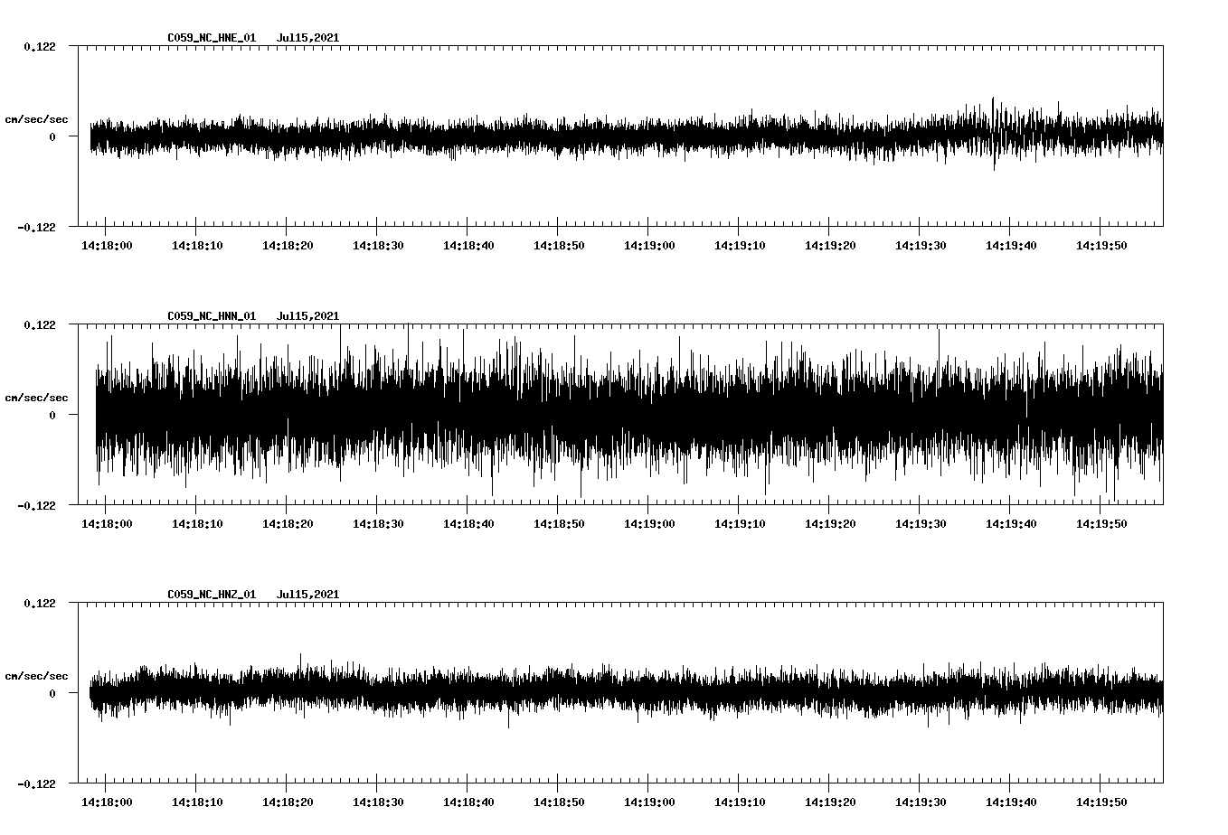This screenshot has width=1228, height=835.
Task: Click the 0.122 upper limit on HNE plot
Action: tap(40, 47)
